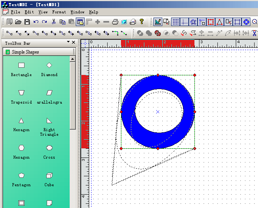Viewport: 258px width, 208px height.
Task: Pick the Parallelogram shape
Action: tap(49, 97)
